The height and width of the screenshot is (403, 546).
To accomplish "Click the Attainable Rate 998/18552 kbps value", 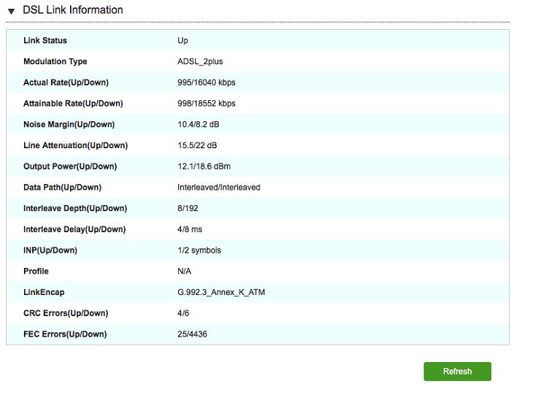I will click(207, 104).
